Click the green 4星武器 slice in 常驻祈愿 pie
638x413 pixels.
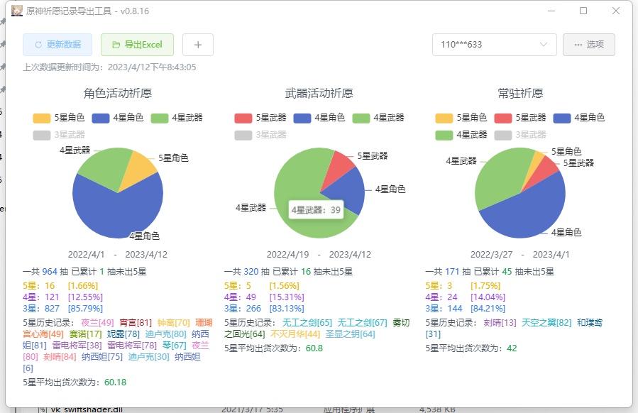pos(502,175)
